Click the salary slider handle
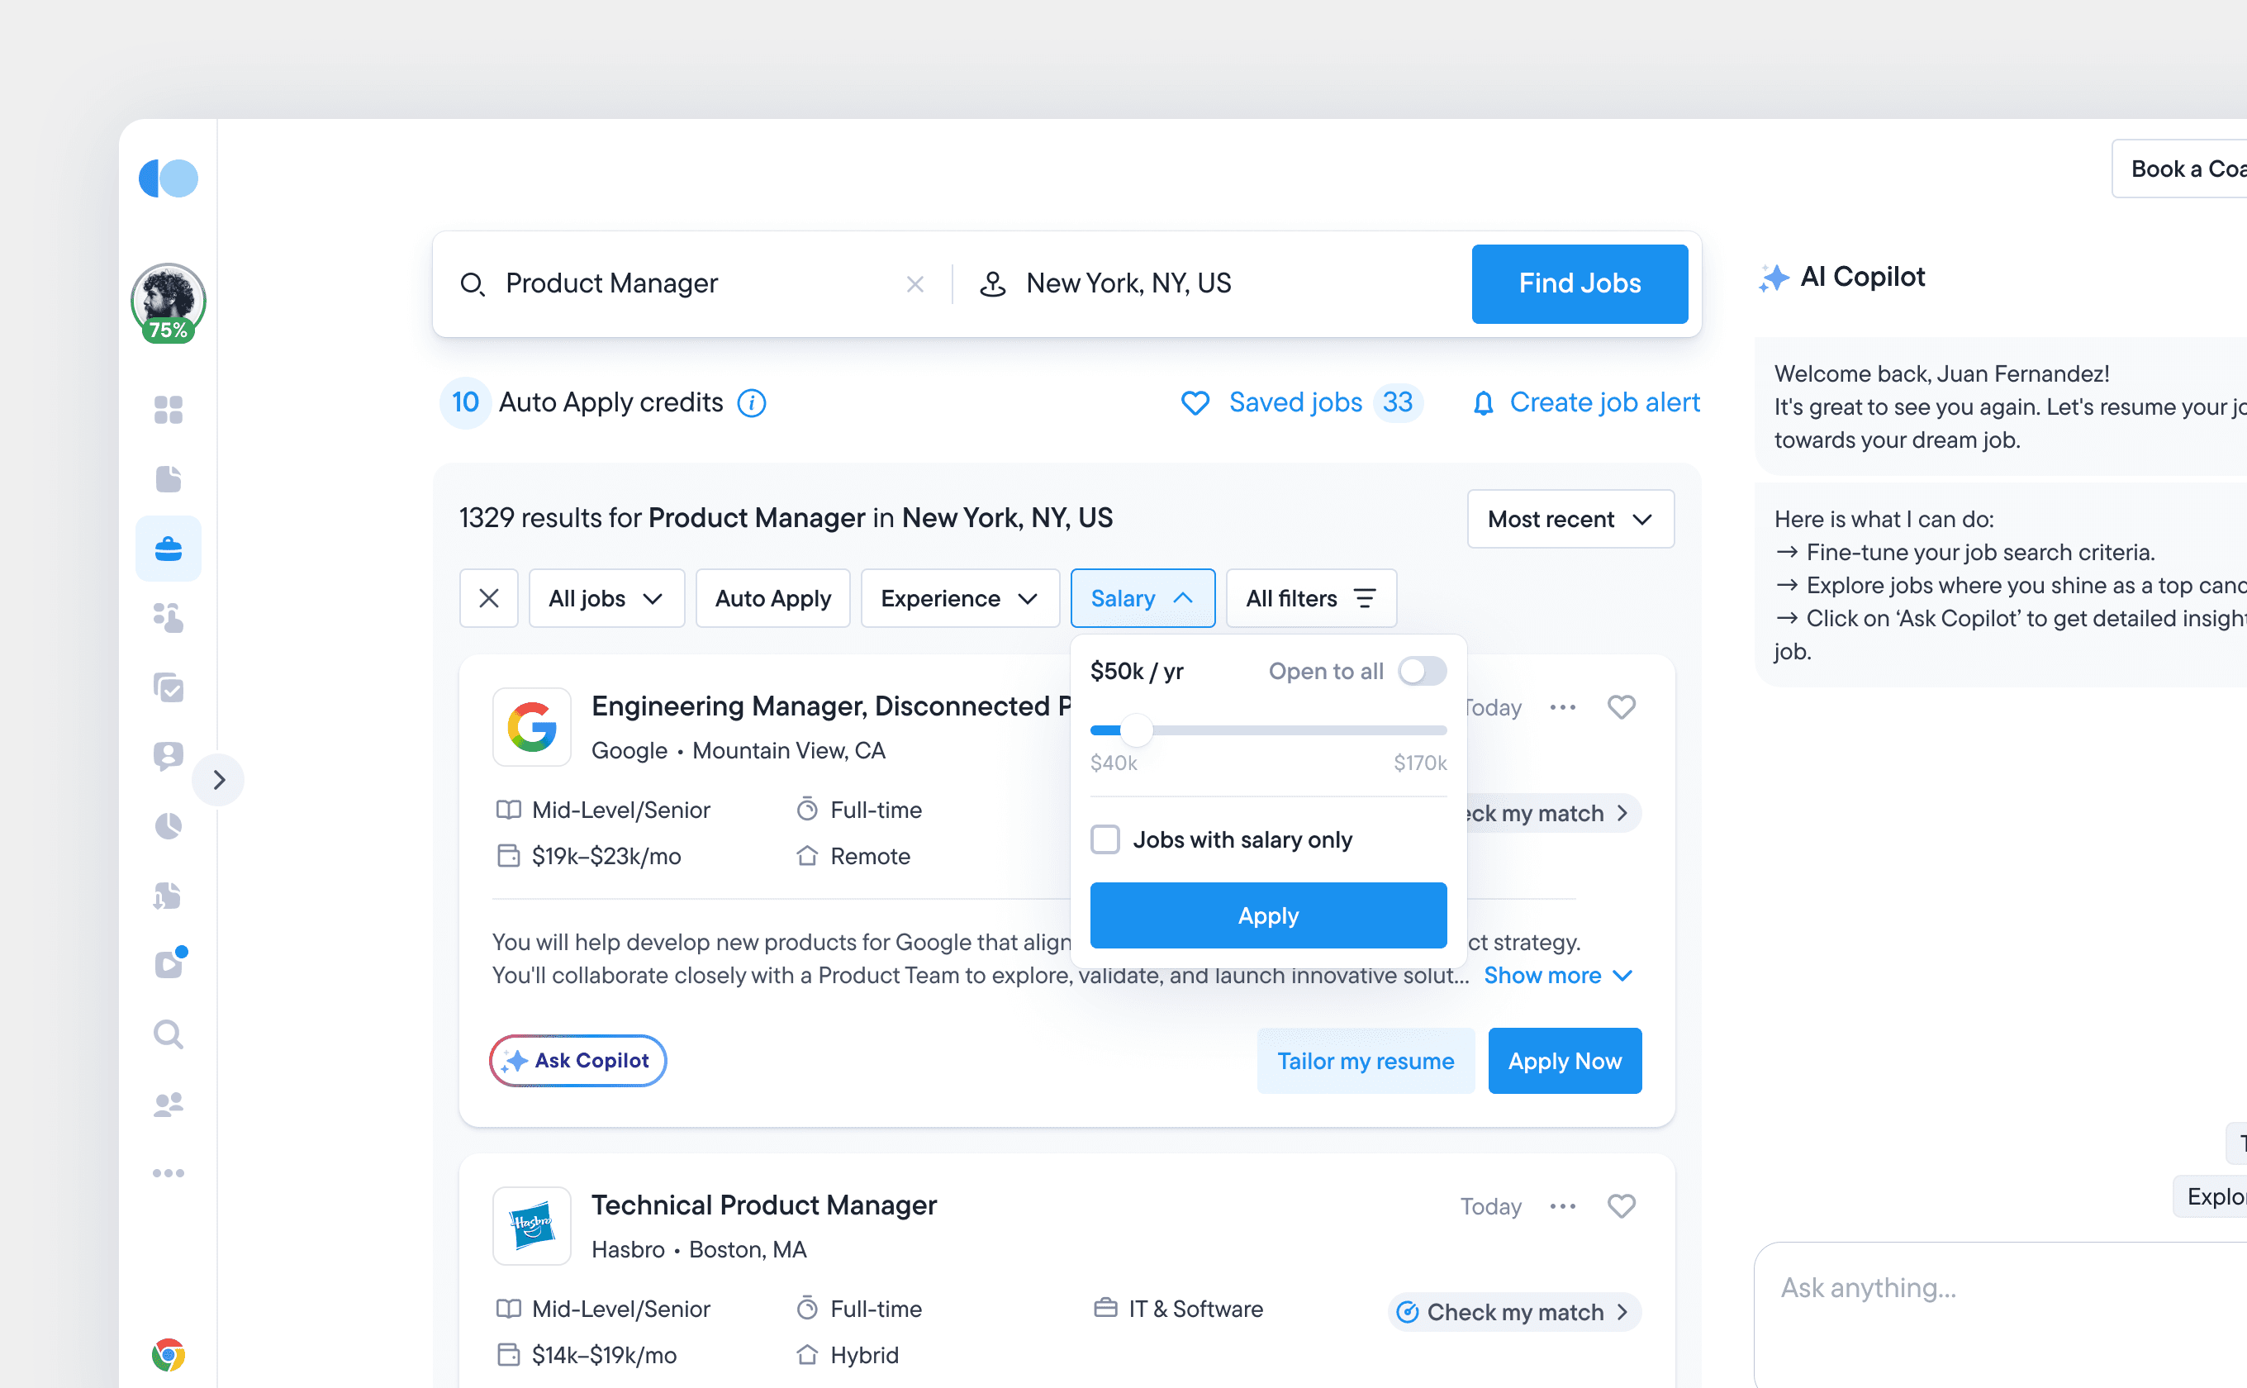This screenshot has width=2247, height=1388. tap(1137, 730)
